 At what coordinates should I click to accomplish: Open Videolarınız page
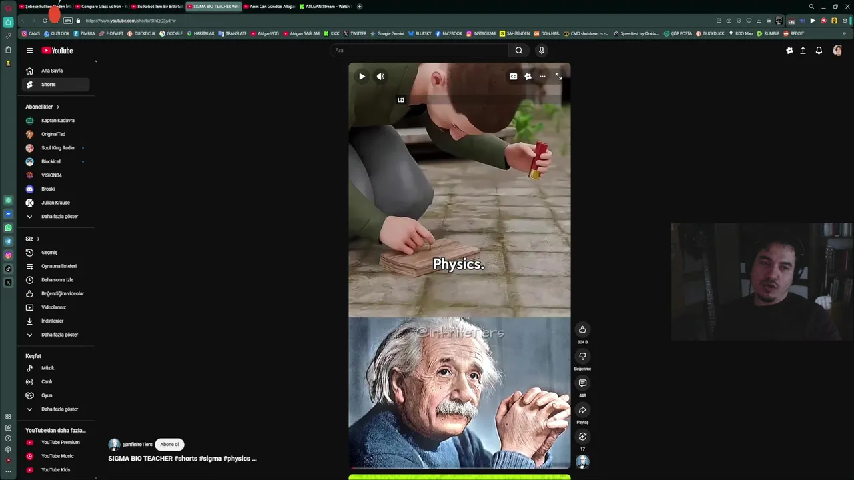56,307
